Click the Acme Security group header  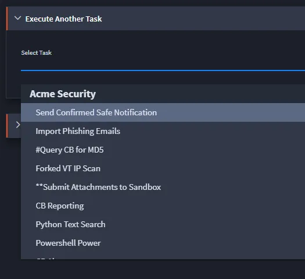tap(63, 94)
